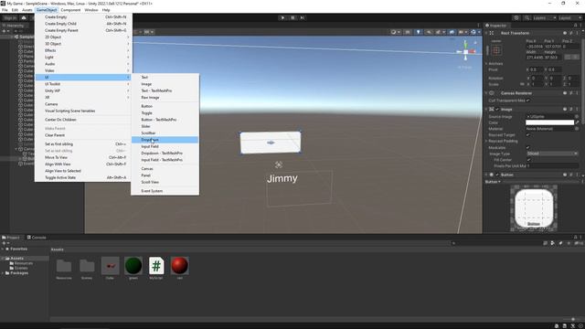Image resolution: width=585 pixels, height=329 pixels.
Task: Open Button component help icon
Action: tap(565, 175)
